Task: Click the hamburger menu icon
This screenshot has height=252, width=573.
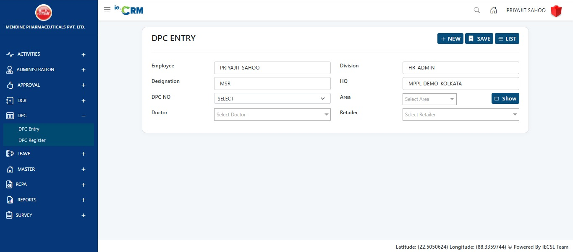Action: click(107, 10)
